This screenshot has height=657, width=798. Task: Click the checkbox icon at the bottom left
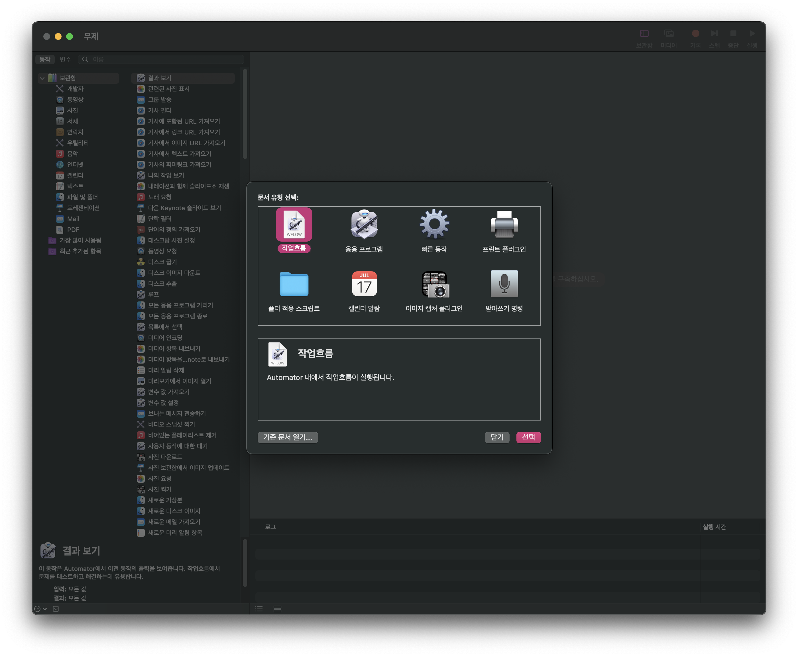pos(56,609)
